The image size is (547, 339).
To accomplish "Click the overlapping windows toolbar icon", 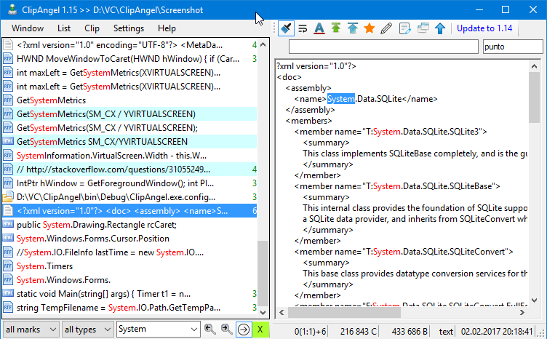I will 423,28.
